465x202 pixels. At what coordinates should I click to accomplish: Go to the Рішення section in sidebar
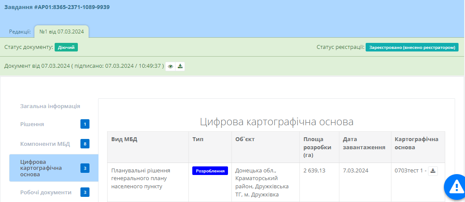click(32, 124)
